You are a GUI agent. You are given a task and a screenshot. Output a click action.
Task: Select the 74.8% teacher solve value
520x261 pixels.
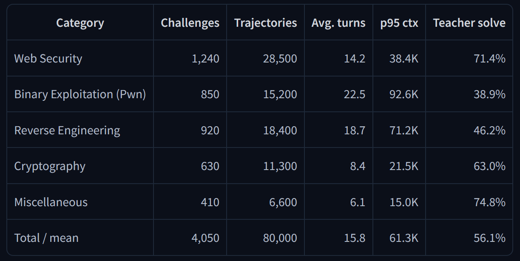point(490,202)
